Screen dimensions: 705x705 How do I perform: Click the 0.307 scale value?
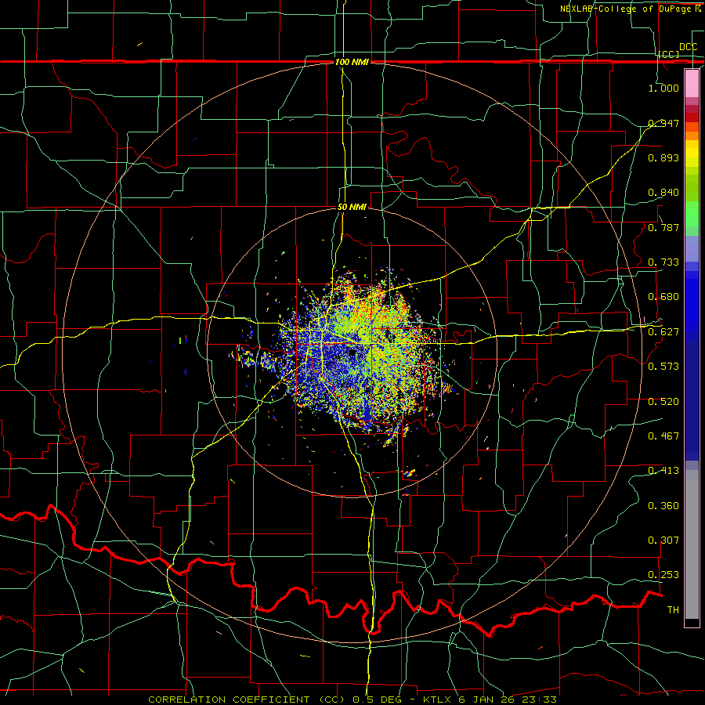pyautogui.click(x=663, y=540)
